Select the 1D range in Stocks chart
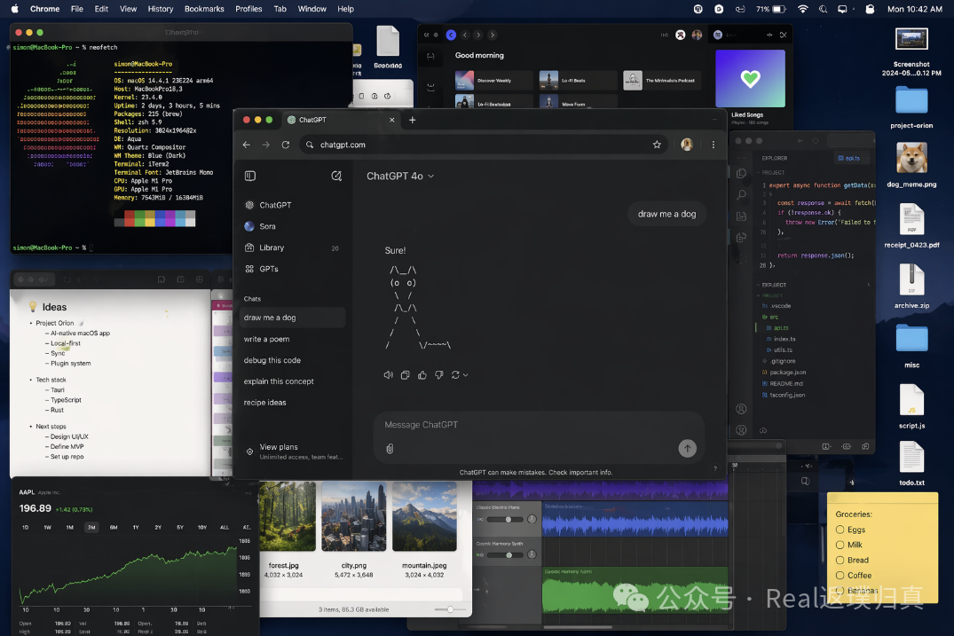 click(x=25, y=527)
